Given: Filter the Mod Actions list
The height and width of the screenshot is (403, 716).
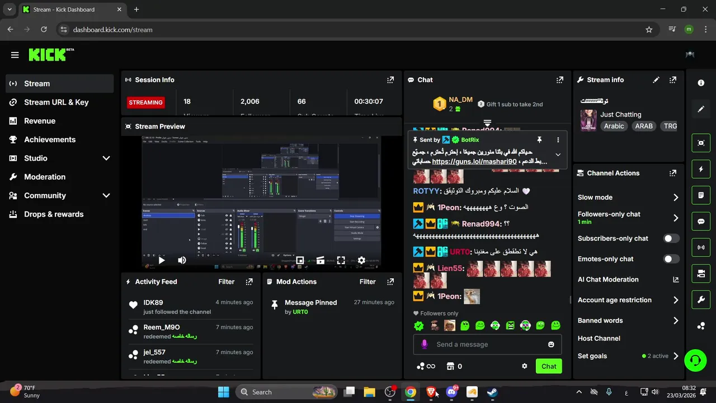Looking at the screenshot, I should [x=368, y=282].
